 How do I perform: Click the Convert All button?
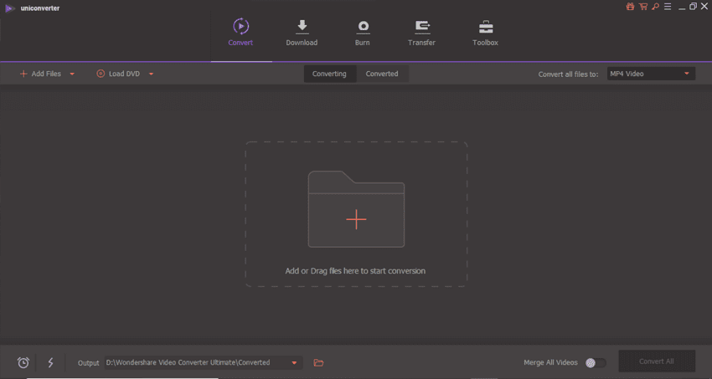tap(657, 361)
